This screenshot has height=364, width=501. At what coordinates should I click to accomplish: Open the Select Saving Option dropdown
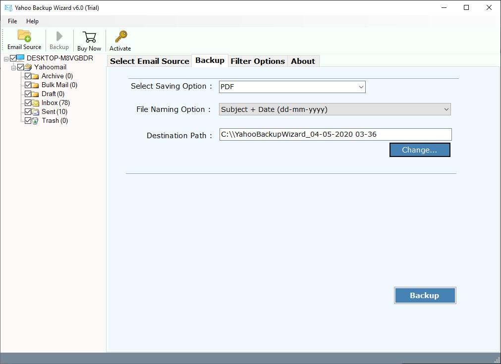tap(292, 87)
